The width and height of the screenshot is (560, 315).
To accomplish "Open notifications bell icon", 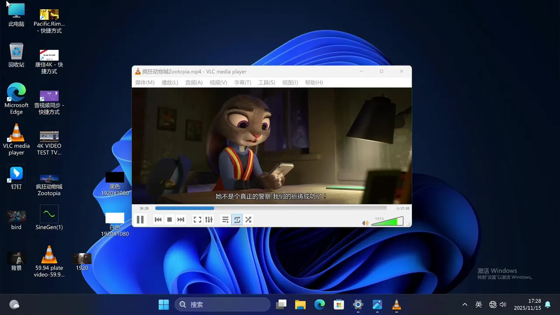I will point(547,304).
